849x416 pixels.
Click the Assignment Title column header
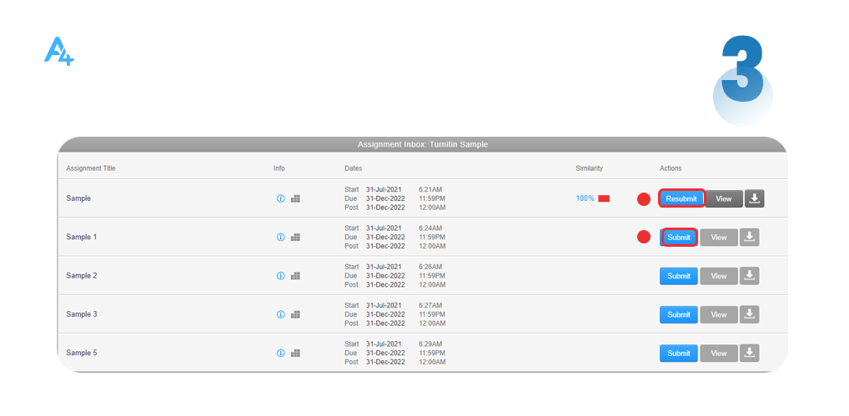pyautogui.click(x=91, y=168)
